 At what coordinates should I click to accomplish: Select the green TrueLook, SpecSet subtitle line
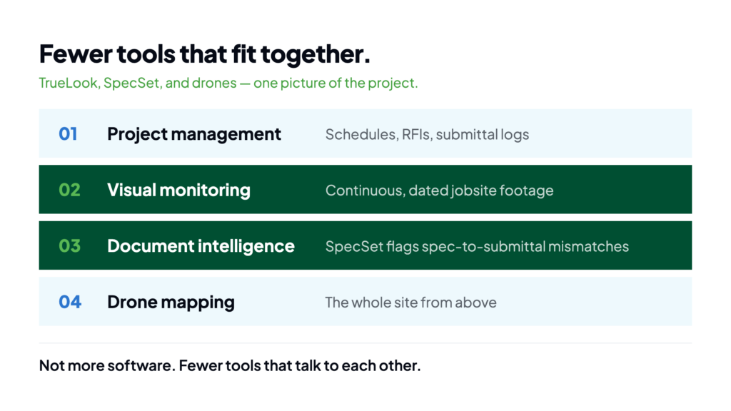tap(228, 83)
